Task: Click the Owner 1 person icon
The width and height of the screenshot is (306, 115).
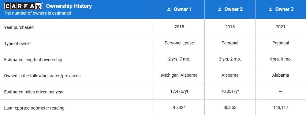Action: [169, 9]
